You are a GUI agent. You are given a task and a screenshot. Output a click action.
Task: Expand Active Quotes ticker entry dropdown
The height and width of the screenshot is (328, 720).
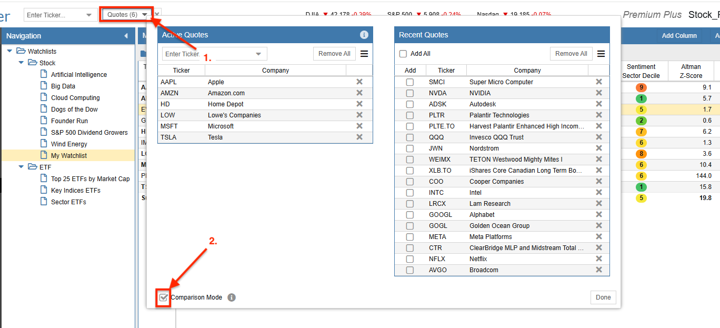[x=258, y=54]
